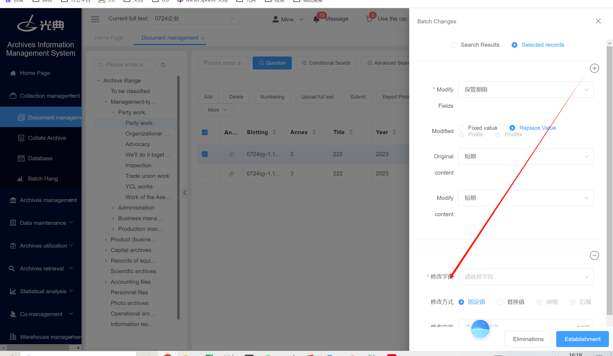Open the Mine user profile icon
613x356 pixels.
coord(276,19)
